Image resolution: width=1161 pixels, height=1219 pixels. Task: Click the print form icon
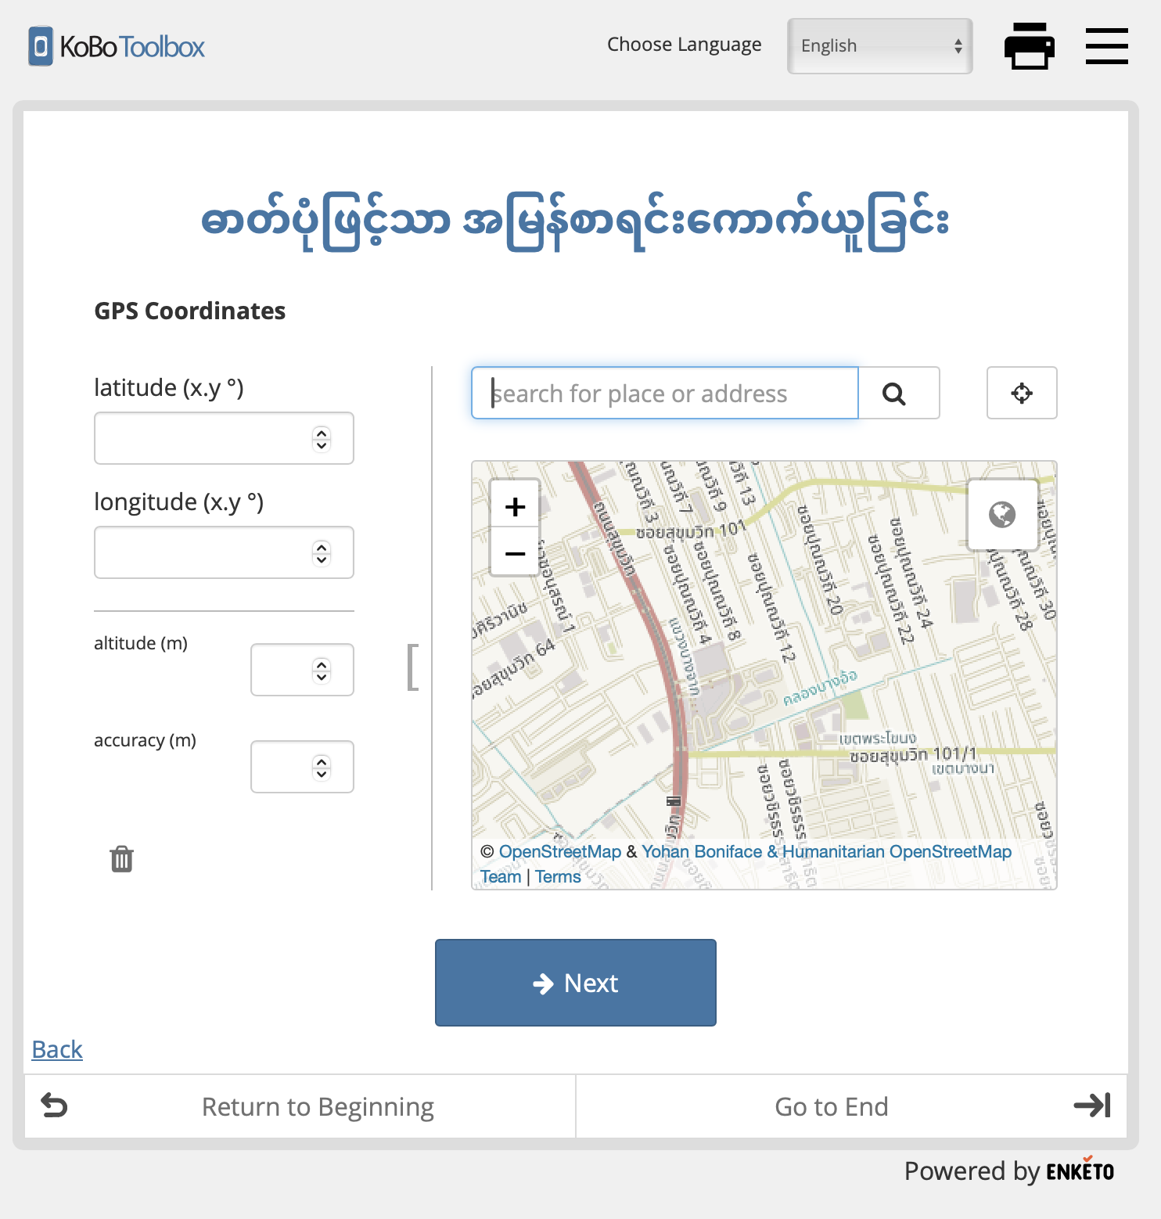click(1029, 46)
